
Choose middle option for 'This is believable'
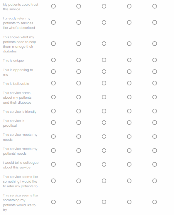[x=104, y=83]
